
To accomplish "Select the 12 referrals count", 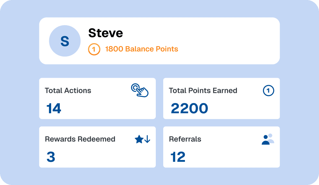I will point(178,157).
